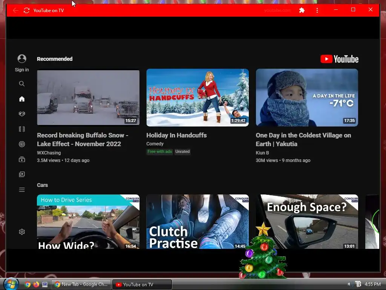
Task: Click the Cars section heading
Action: pos(42,185)
